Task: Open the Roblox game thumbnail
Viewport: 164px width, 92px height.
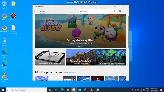Action: (x=70, y=78)
